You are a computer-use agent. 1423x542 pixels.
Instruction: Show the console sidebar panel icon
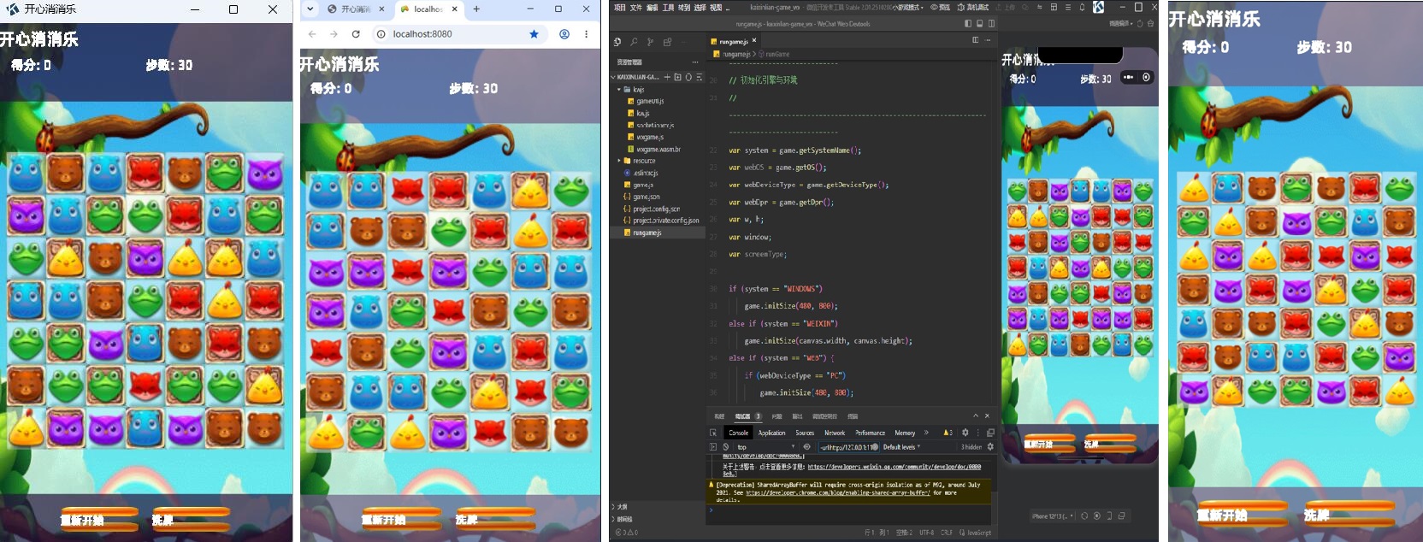[713, 446]
